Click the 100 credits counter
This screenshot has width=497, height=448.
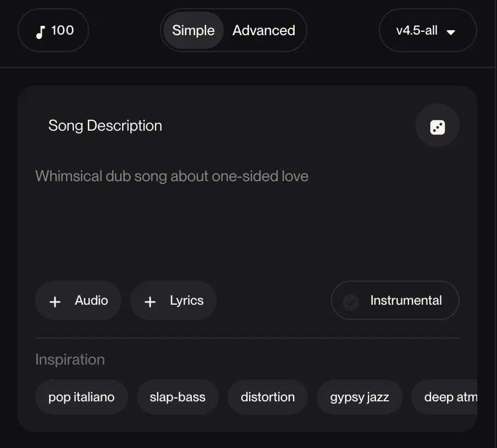62,31
